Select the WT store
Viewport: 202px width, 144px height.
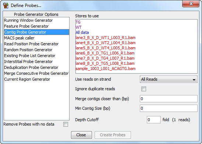[136, 27]
